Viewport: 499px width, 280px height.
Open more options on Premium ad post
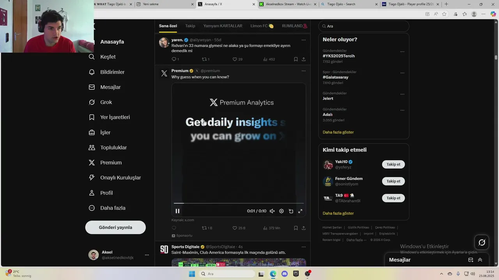pyautogui.click(x=304, y=71)
